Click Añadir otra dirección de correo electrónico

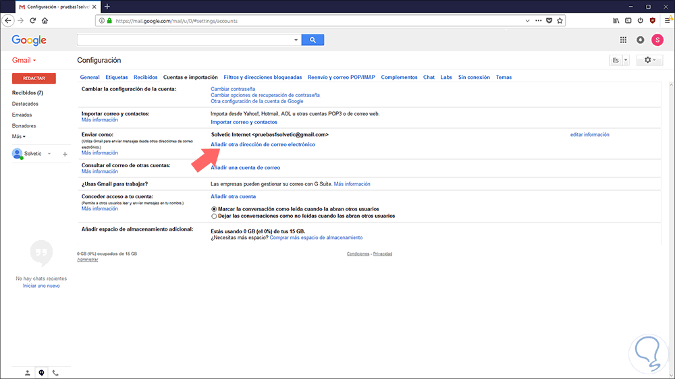coord(263,144)
